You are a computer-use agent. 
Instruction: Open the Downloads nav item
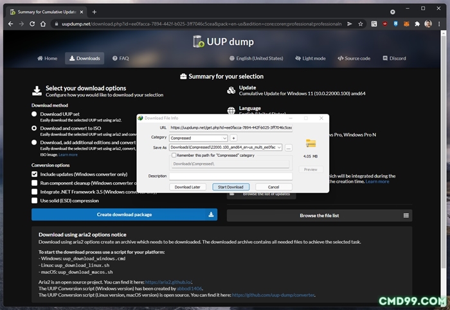[85, 59]
